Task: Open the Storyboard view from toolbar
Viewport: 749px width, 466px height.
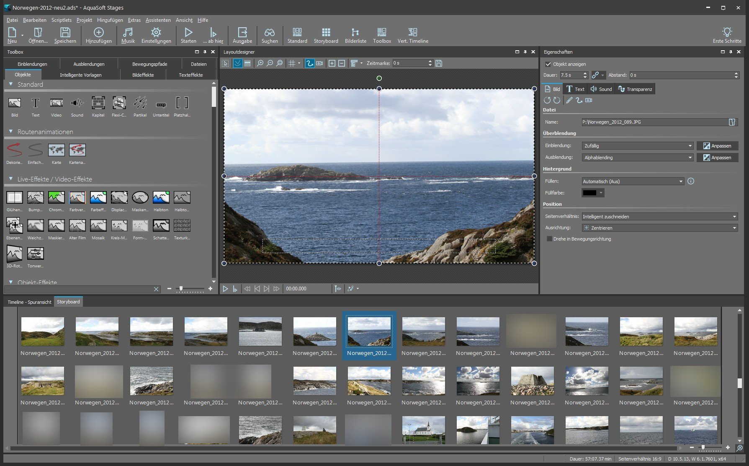Action: (326, 35)
